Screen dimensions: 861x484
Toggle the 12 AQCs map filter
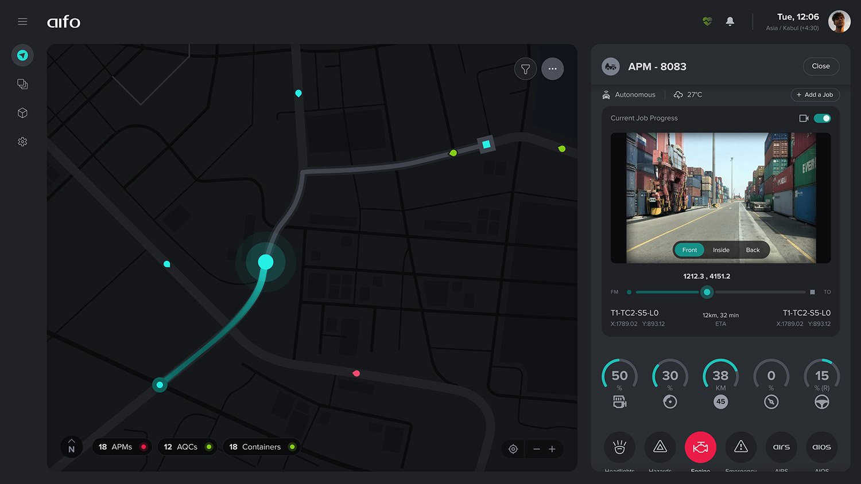click(188, 447)
